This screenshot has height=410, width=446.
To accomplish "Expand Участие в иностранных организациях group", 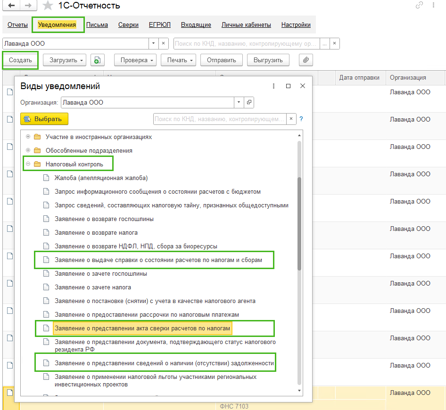I will pos(28,137).
